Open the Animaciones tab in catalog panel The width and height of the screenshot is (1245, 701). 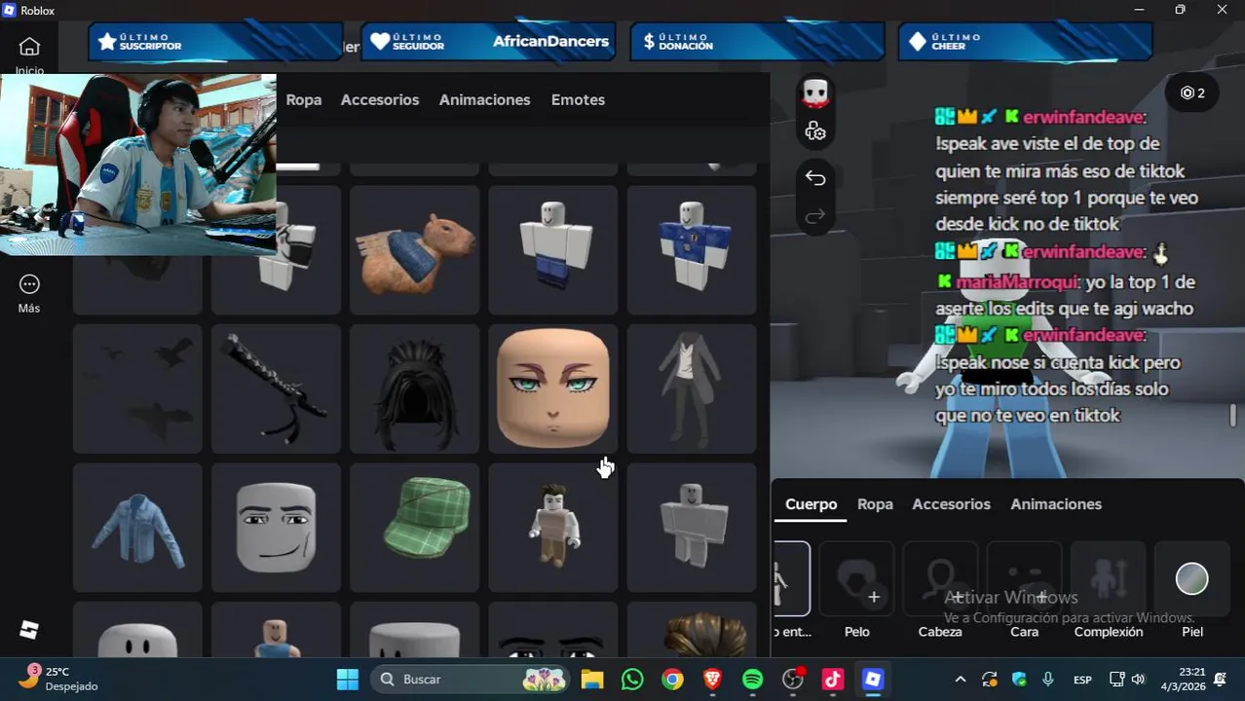484,99
